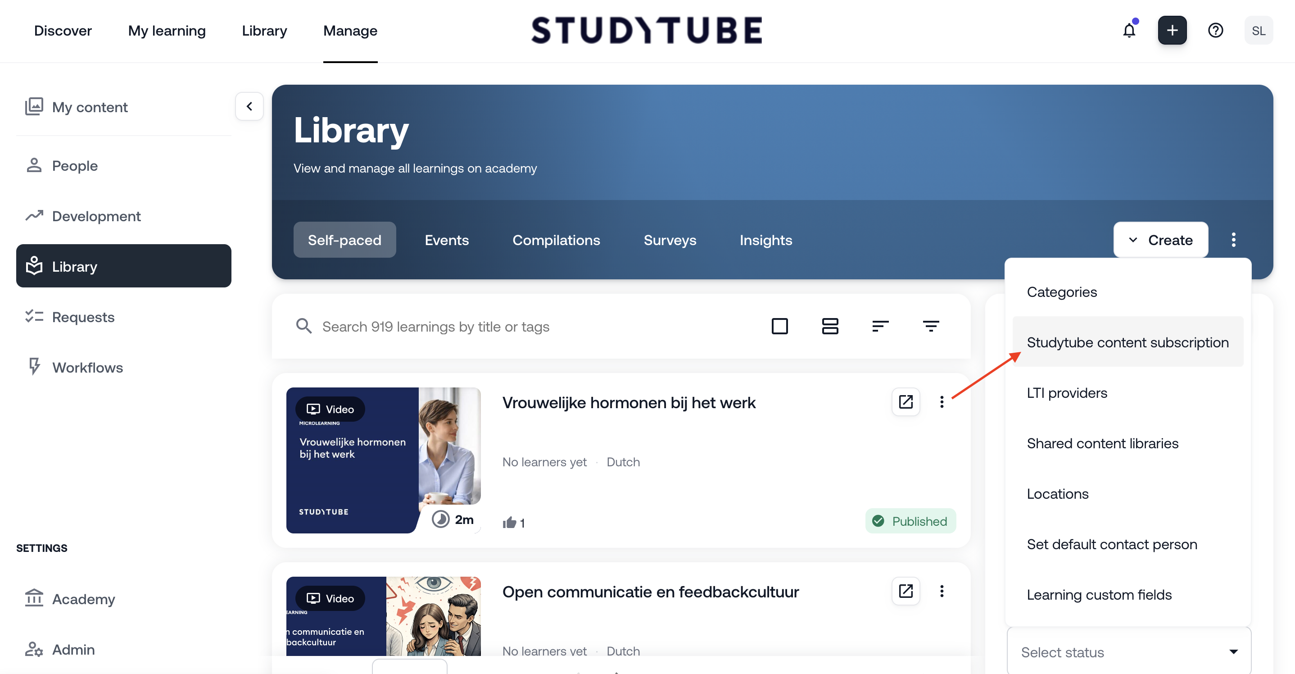The width and height of the screenshot is (1295, 674).
Task: Click the SL user avatar
Action: (1258, 31)
